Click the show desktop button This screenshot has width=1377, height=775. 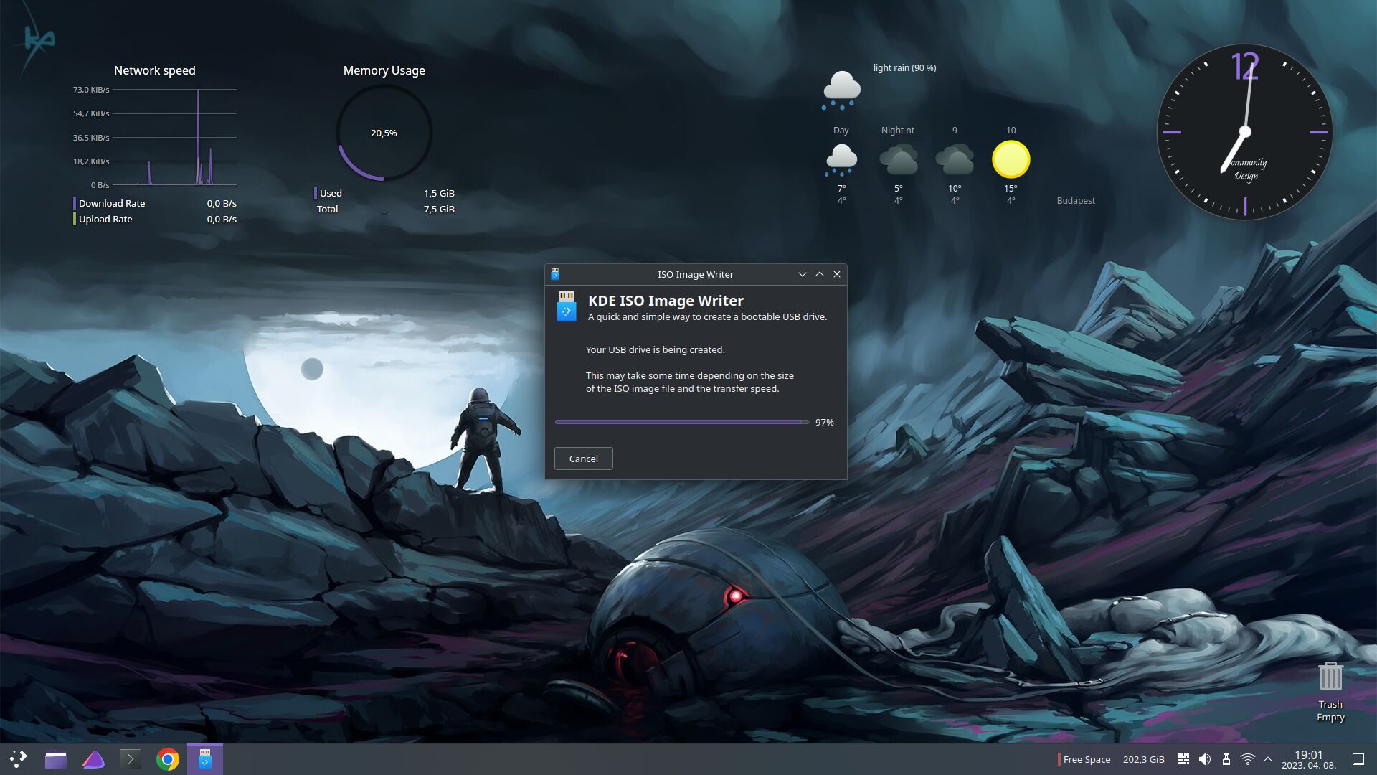tap(1358, 759)
